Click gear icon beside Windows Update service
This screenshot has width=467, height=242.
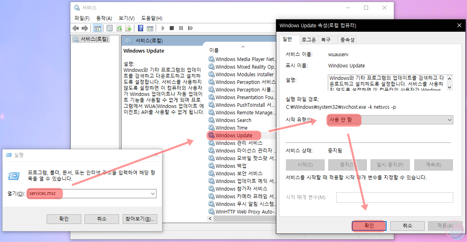click(212, 135)
